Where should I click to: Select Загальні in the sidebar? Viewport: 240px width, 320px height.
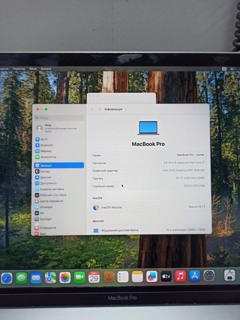click(x=59, y=165)
